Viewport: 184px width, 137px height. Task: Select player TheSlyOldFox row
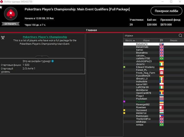[x=154, y=119]
